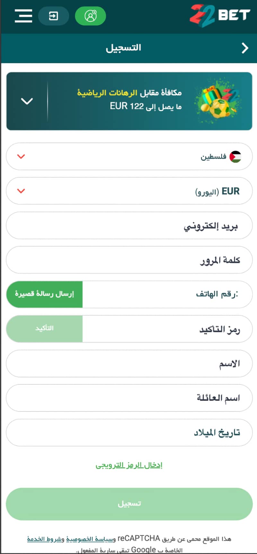257x554 pixels.
Task: Open the privacy policy link
Action: click(x=91, y=539)
